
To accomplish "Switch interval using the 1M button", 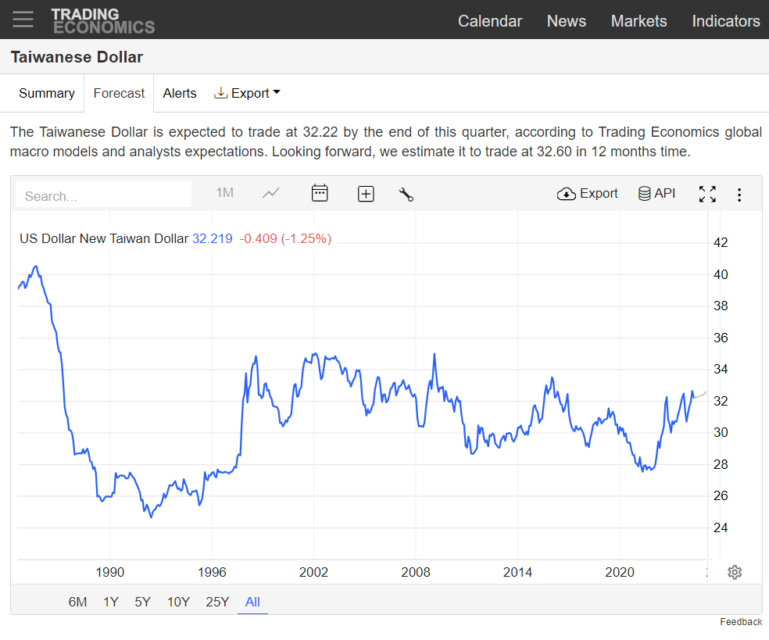I will click(x=225, y=192).
